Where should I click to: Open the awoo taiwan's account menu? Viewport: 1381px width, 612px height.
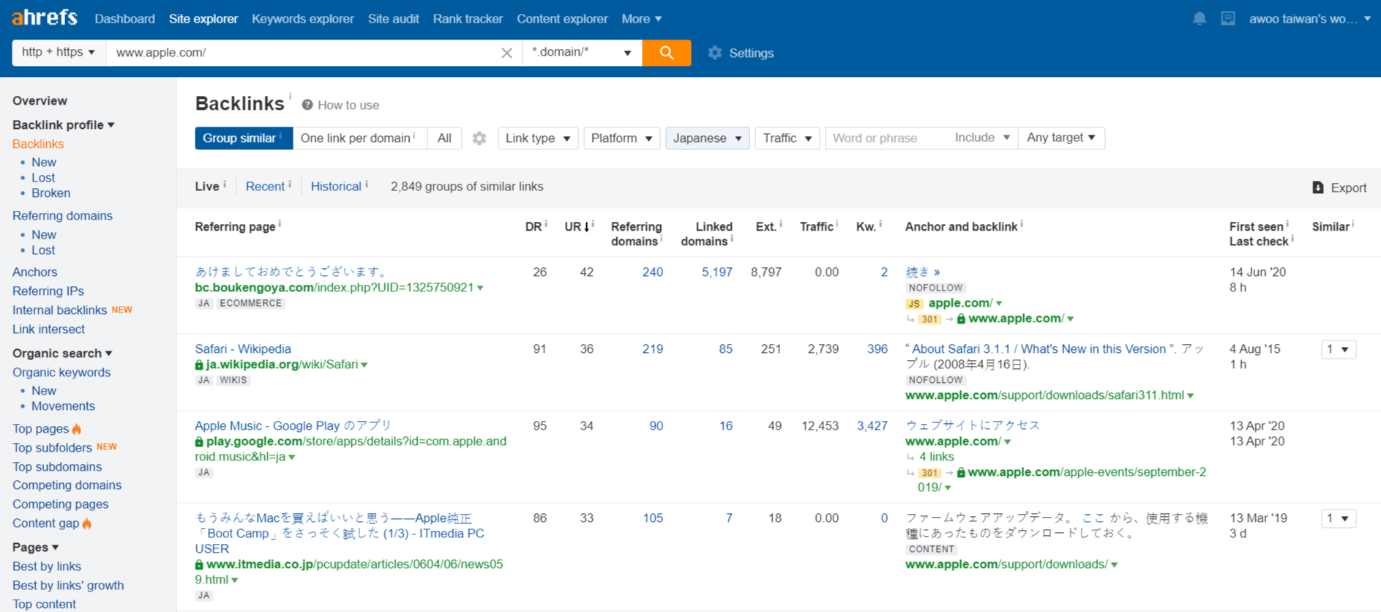pyautogui.click(x=1309, y=19)
